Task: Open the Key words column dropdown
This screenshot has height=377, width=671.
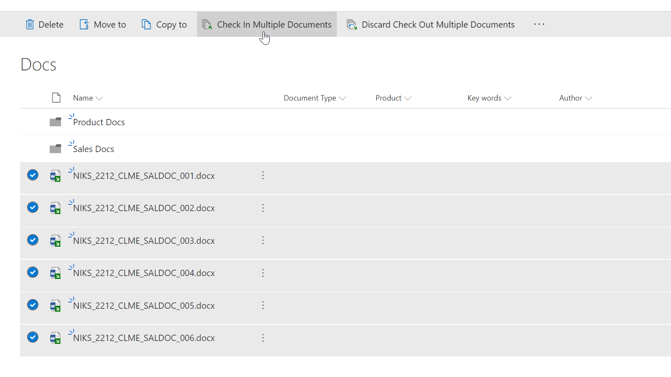Action: point(489,98)
